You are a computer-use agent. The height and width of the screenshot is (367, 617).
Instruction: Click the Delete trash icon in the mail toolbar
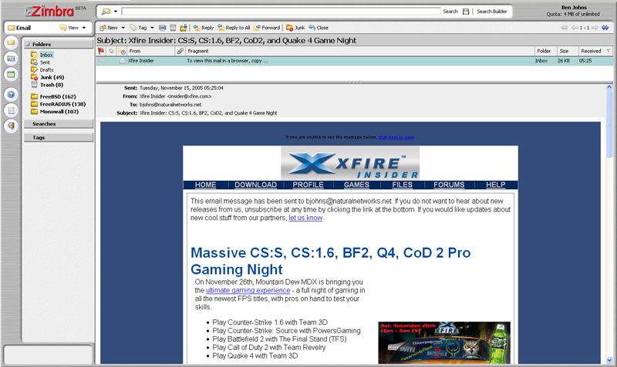click(x=173, y=28)
